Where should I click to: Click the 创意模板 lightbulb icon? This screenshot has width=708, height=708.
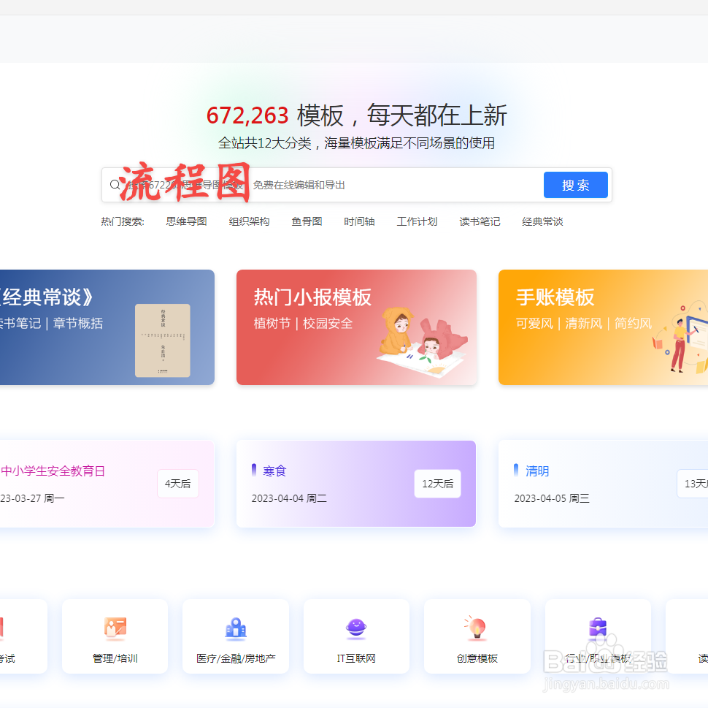pos(477,628)
